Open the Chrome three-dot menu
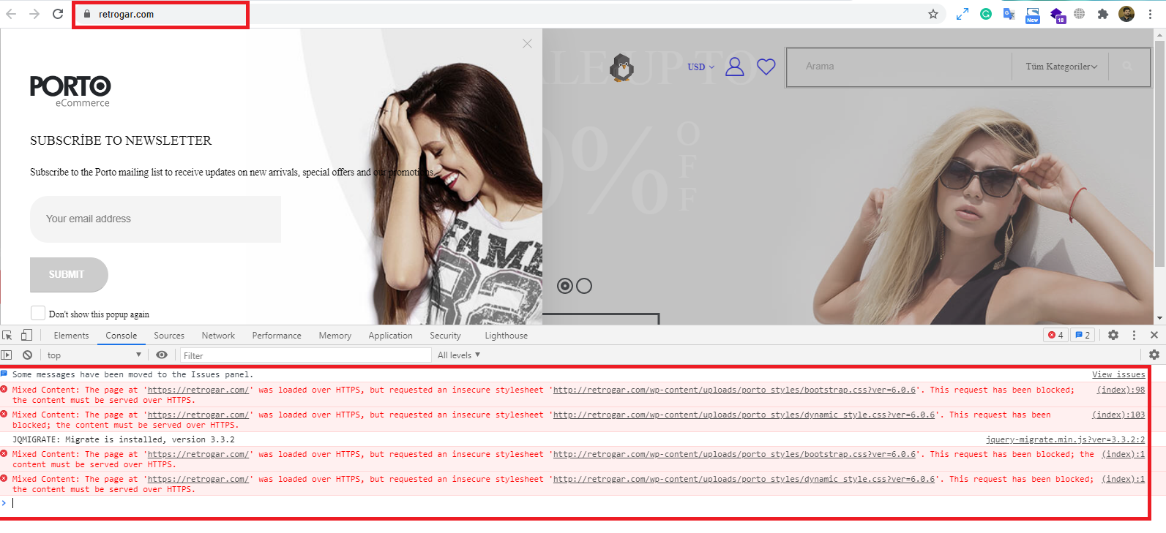This screenshot has width=1166, height=533. pos(1150,14)
